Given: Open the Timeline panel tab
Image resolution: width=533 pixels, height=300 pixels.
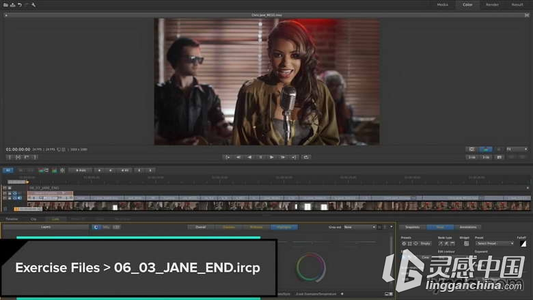Looking at the screenshot, I should [x=12, y=219].
